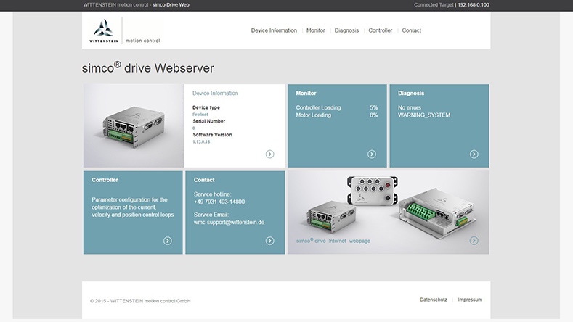The height and width of the screenshot is (322, 573).
Task: Click the No errors status text
Action: 410,107
